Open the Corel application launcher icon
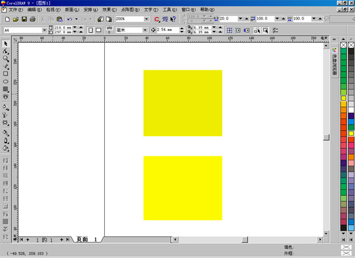 click(157, 20)
